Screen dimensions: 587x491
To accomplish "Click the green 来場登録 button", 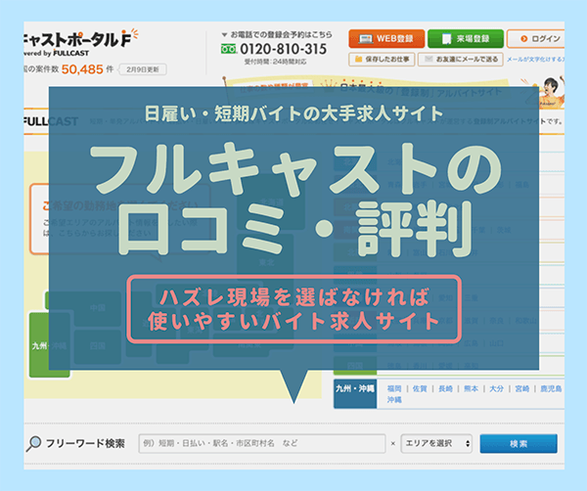I will click(466, 38).
